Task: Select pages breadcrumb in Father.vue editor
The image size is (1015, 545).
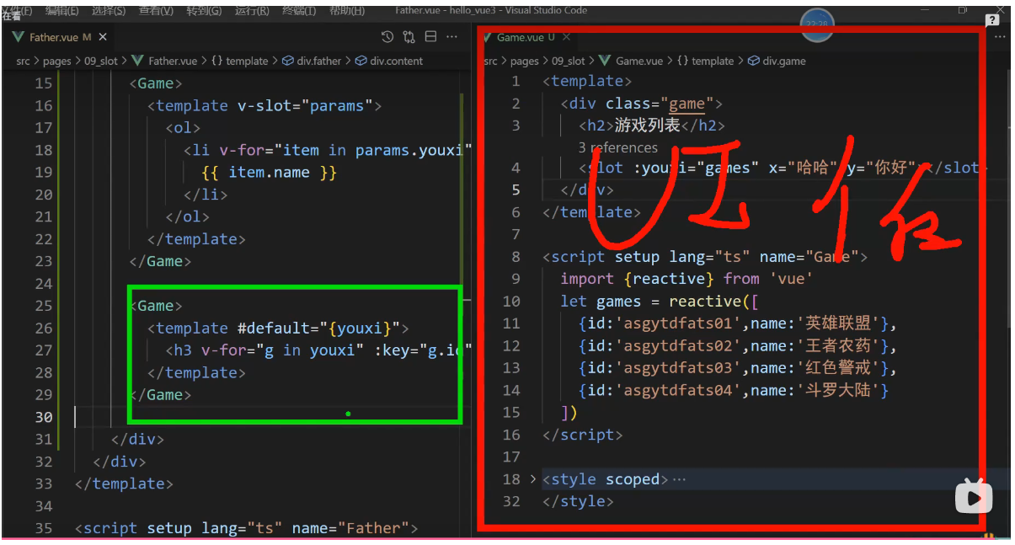Action: pyautogui.click(x=56, y=61)
